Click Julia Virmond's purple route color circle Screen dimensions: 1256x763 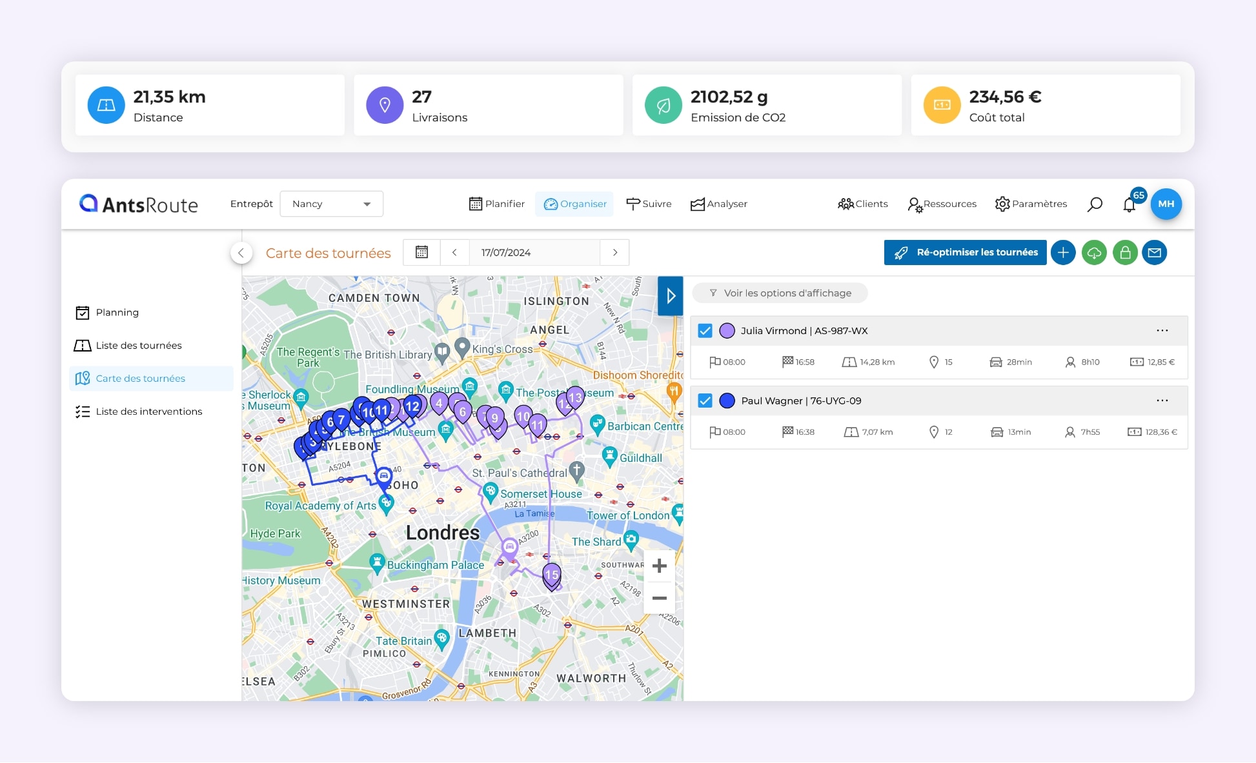tap(727, 330)
